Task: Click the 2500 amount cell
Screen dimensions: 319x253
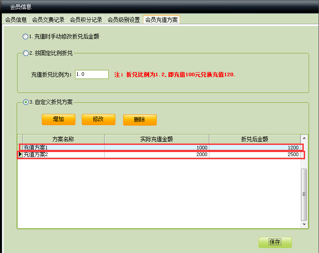Action: click(x=254, y=154)
